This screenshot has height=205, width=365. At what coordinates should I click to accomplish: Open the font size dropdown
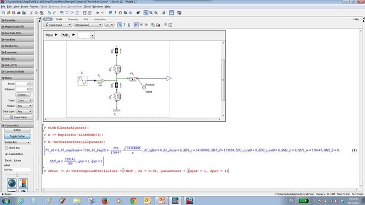(x=109, y=25)
